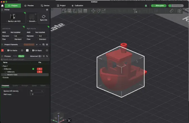The image size is (189, 123).
Task: Open the PLA Matte filament dropdown
Action: coord(12,50)
